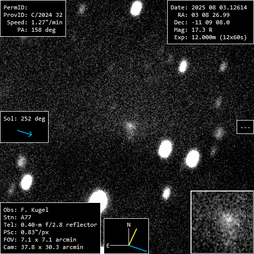Click the central comet nucleus
Screen dimensions: 254x254
[x=130, y=127]
